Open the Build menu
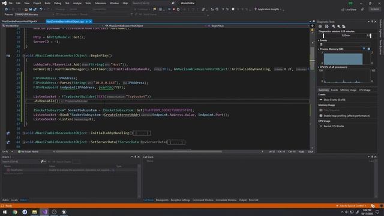Viewport: 384px width, 216px height. 47,3
